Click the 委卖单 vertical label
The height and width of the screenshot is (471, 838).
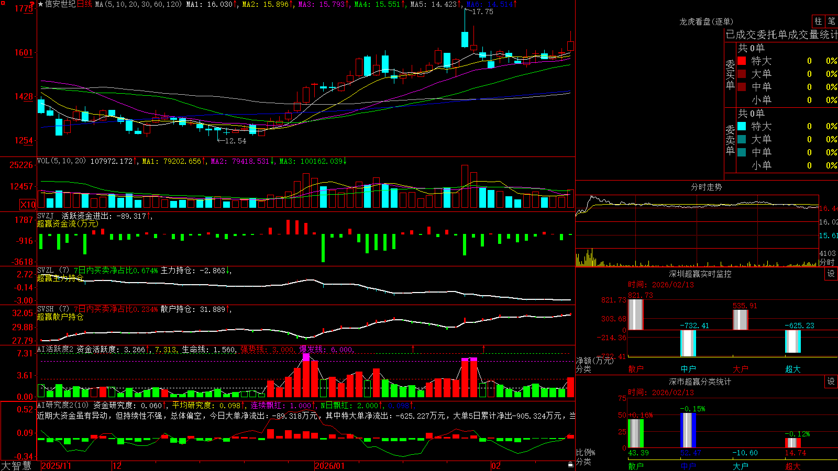click(730, 140)
